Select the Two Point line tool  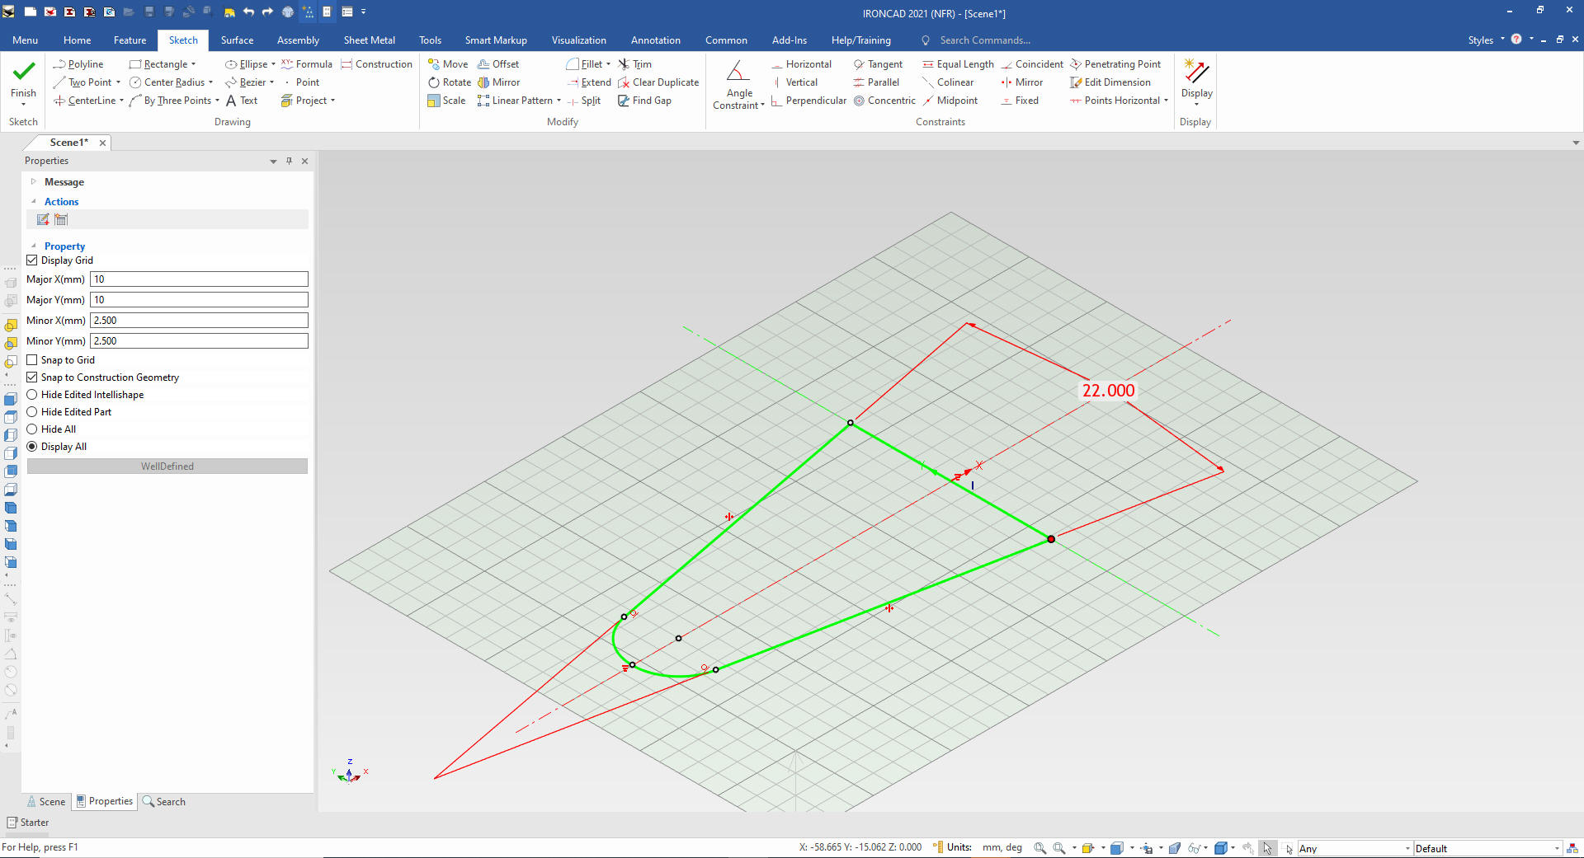coord(82,82)
